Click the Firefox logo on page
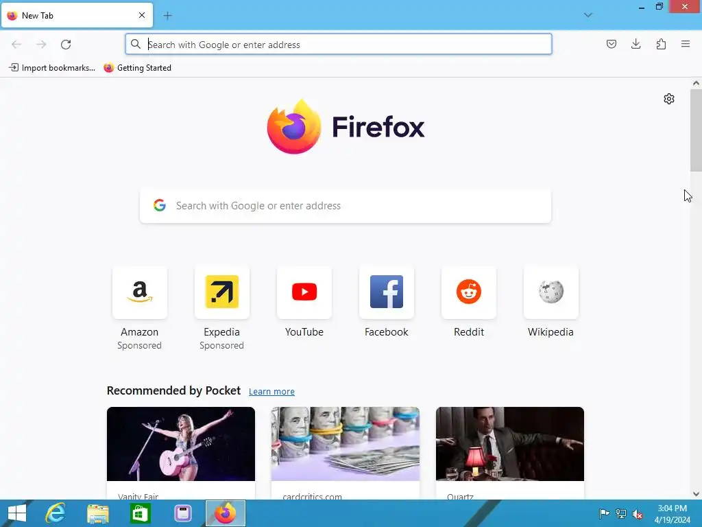702x527 pixels. point(346,127)
